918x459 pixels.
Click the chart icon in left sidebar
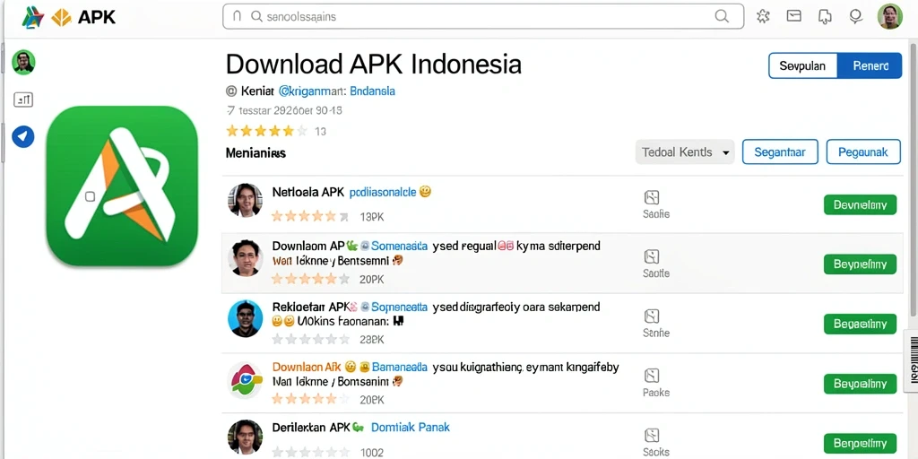pyautogui.click(x=23, y=100)
